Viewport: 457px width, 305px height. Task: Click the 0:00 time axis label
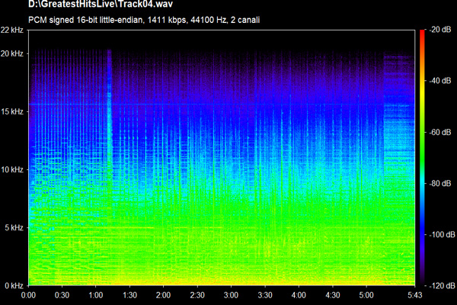pyautogui.click(x=29, y=295)
